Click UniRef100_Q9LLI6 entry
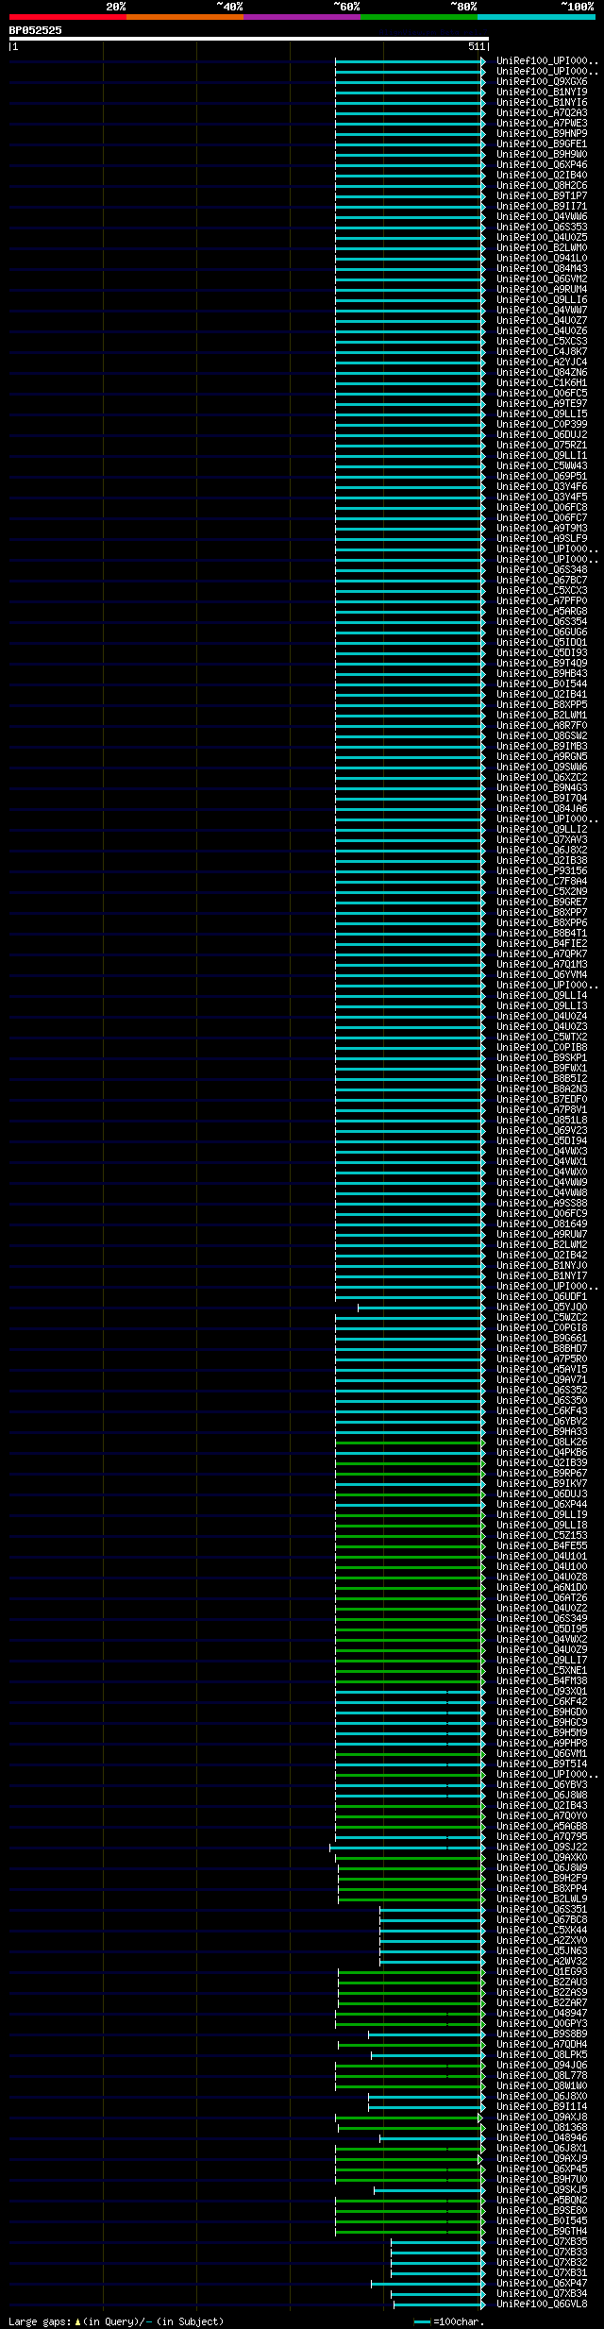 click(542, 300)
